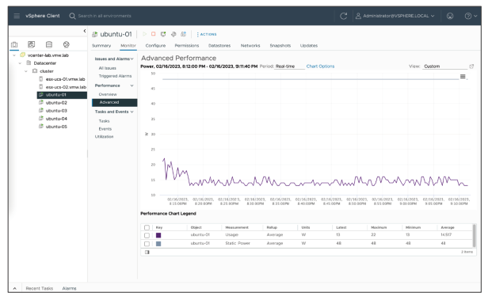The image size is (492, 304).
Task: Switch to Storage inventory view
Action: coord(49,44)
